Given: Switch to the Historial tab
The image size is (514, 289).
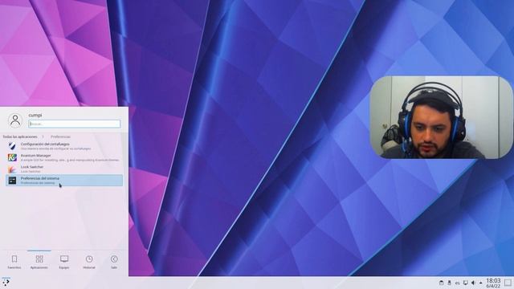Looking at the screenshot, I should coord(89,263).
